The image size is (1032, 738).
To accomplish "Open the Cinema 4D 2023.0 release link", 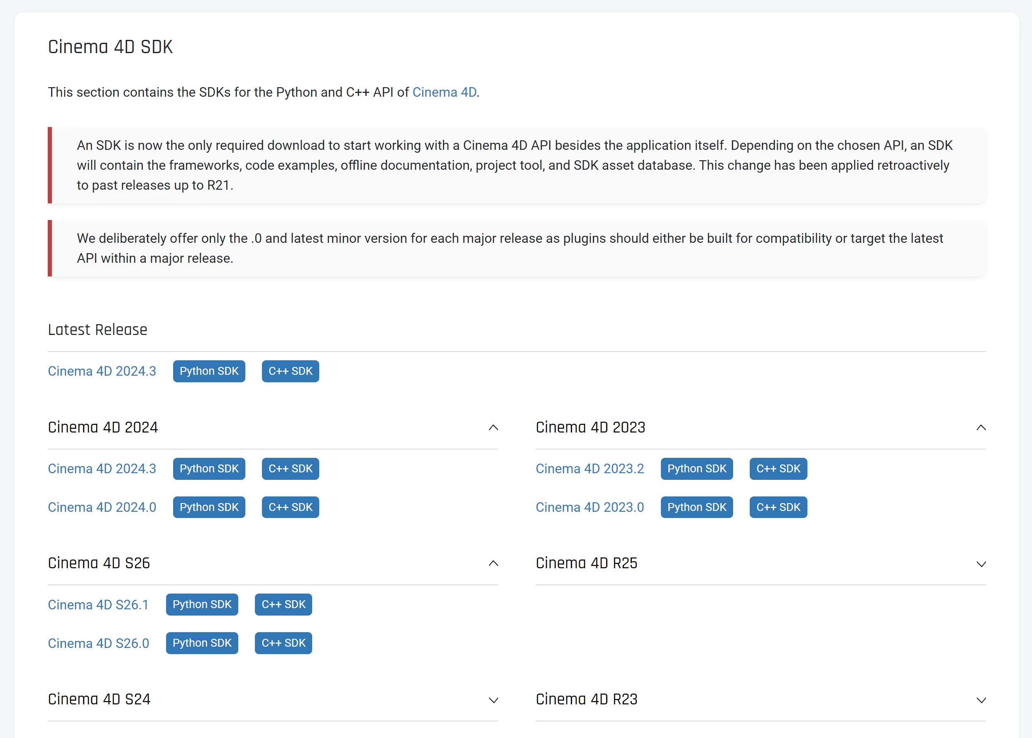I will click(589, 507).
